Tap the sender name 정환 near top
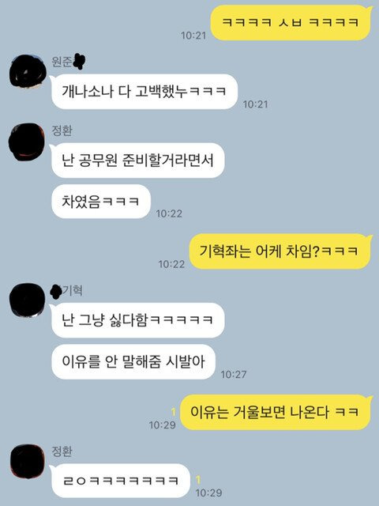 (x=62, y=130)
